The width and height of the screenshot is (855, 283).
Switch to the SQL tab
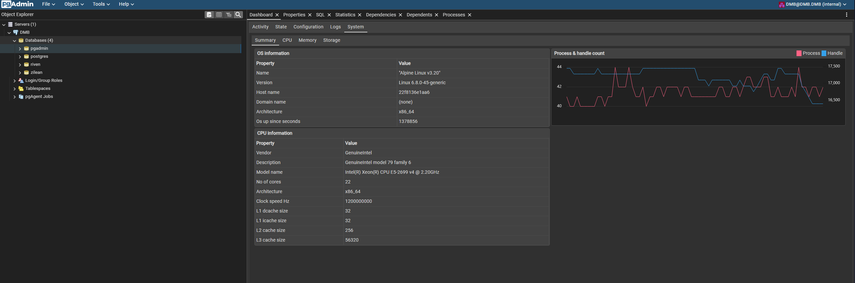coord(320,15)
